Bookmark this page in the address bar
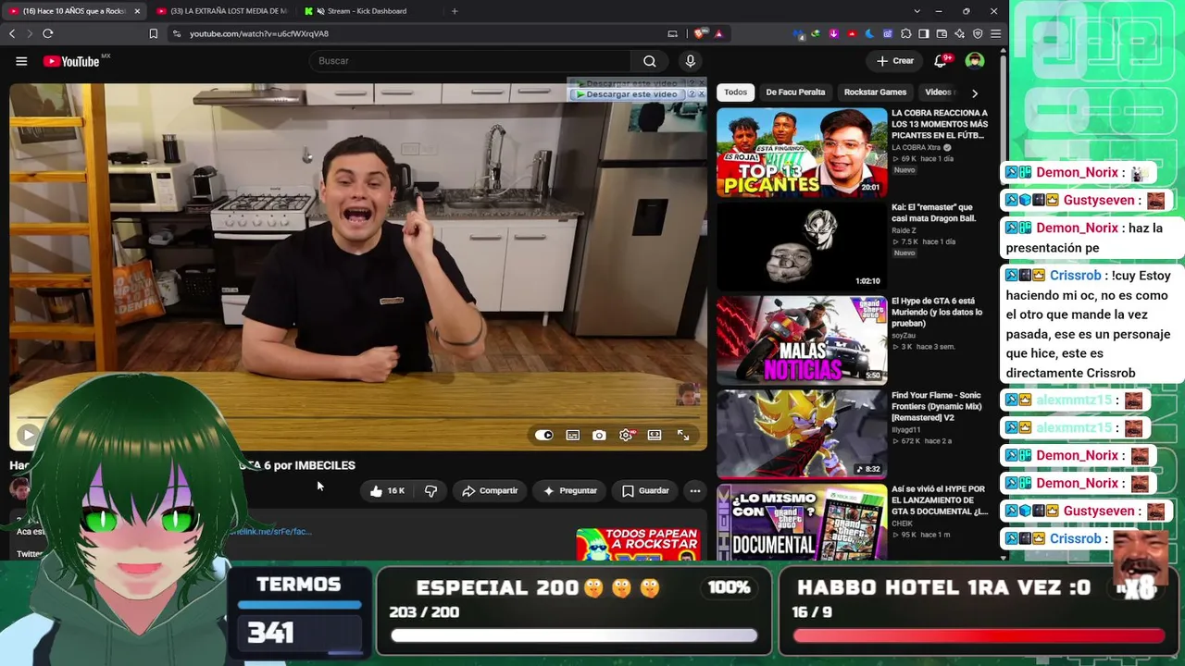1185x666 pixels. tap(154, 33)
